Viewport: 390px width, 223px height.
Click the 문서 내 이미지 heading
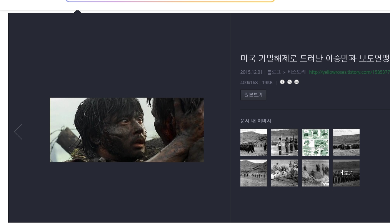tap(255, 121)
